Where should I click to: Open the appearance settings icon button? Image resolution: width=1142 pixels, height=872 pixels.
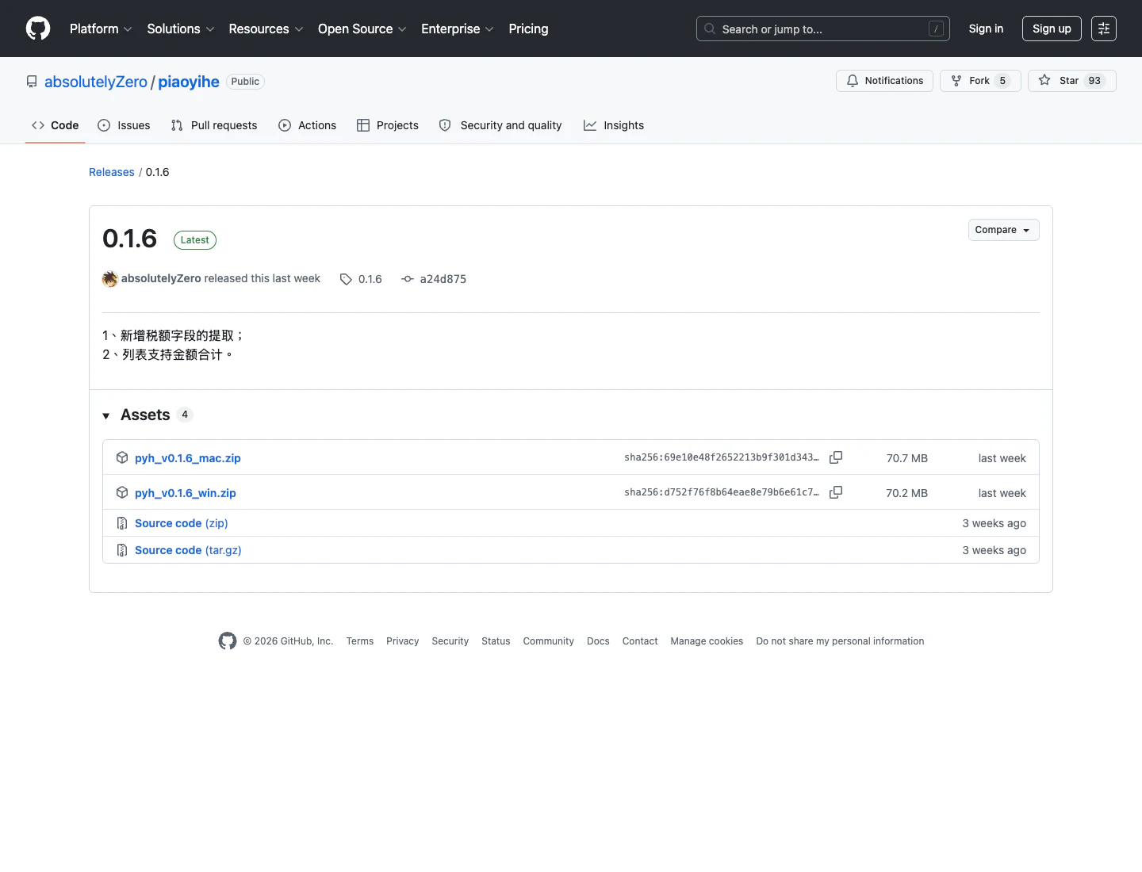1104,29
